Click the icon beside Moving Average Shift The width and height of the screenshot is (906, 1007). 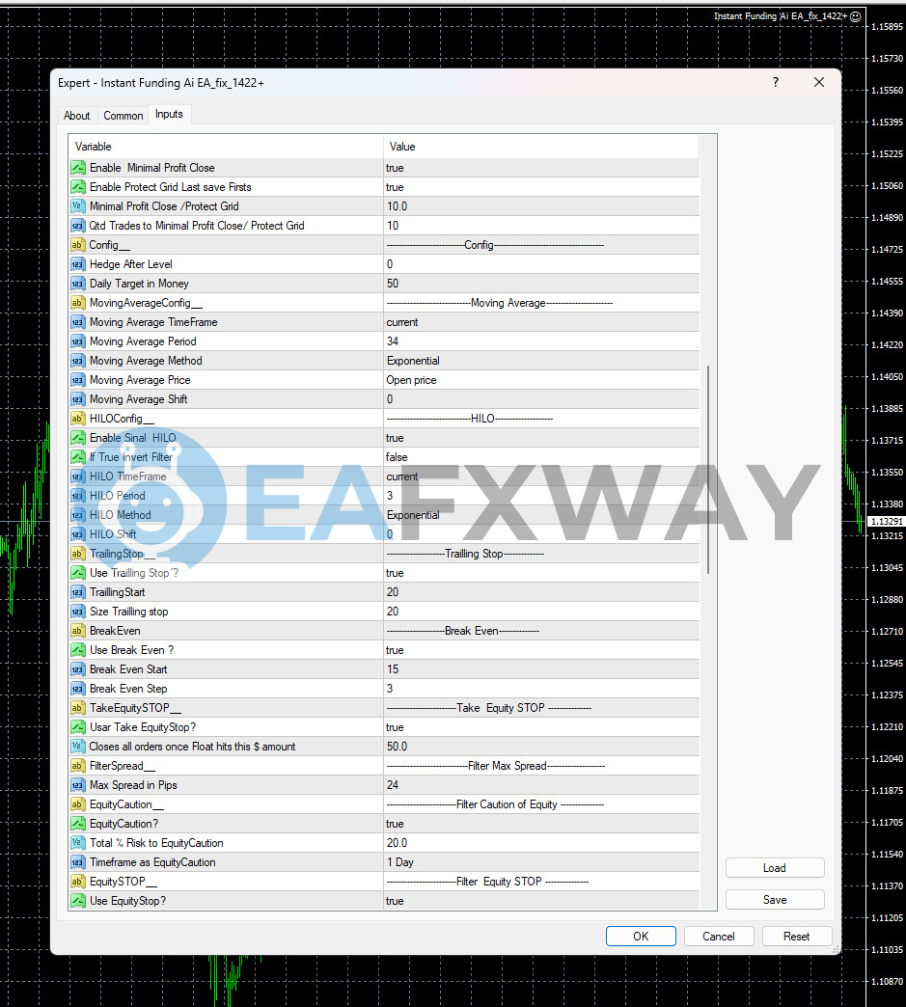[x=78, y=398]
